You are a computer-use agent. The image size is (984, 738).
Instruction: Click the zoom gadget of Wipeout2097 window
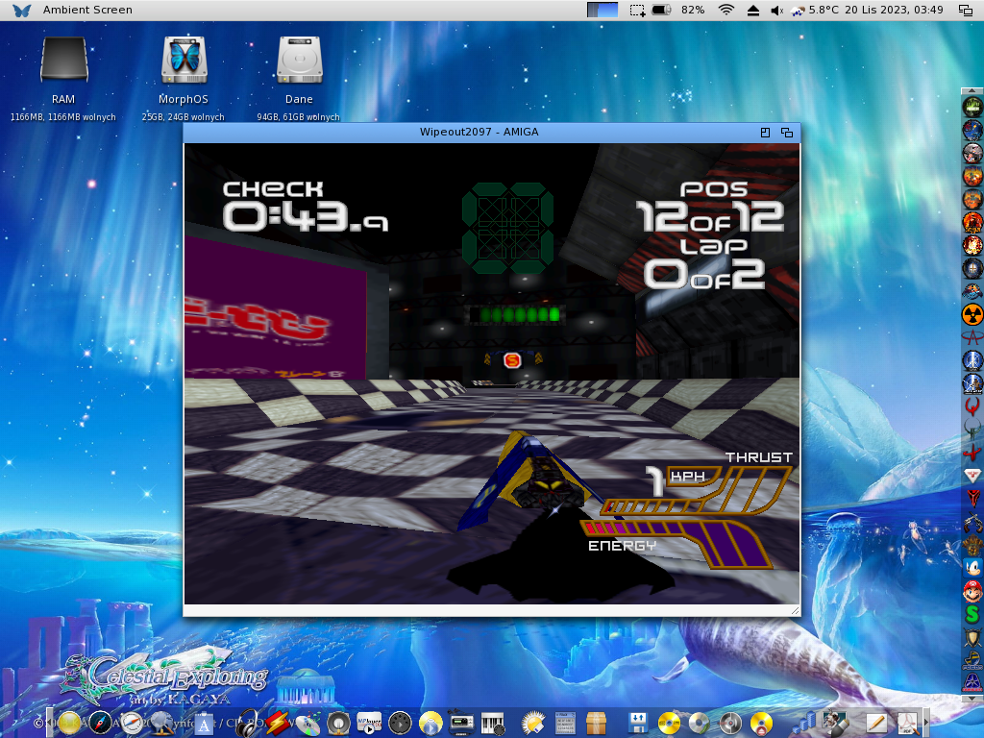(x=765, y=133)
